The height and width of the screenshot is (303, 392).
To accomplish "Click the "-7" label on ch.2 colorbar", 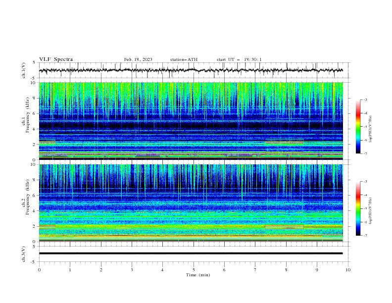I will [365, 236].
